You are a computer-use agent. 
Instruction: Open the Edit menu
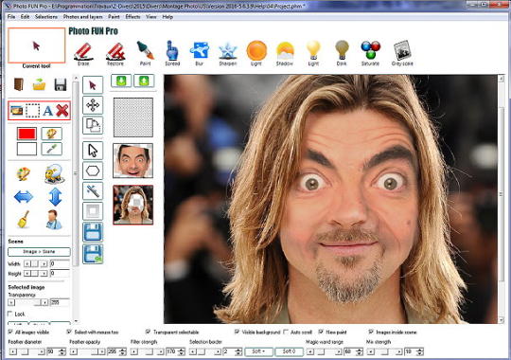[x=26, y=17]
